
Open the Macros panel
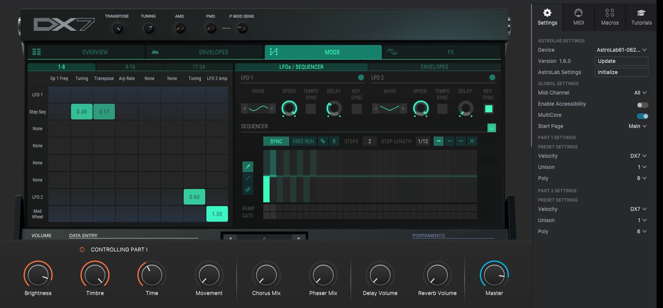click(610, 17)
